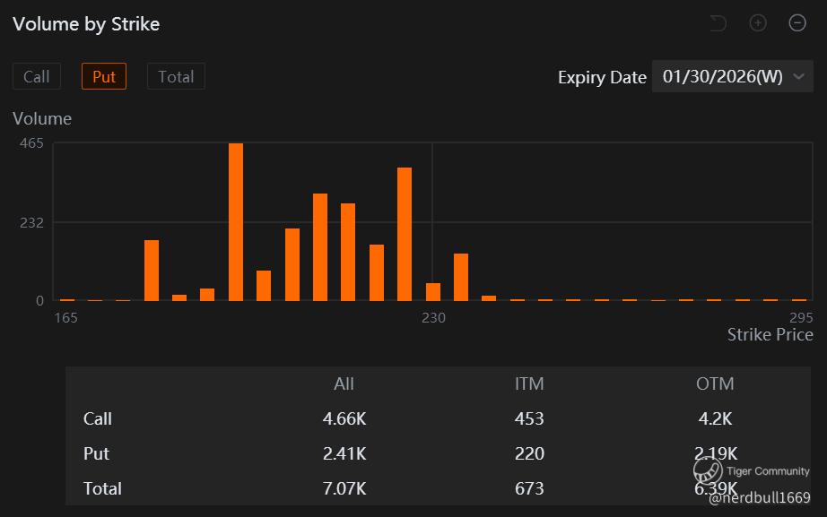Show the Total volume tab
Image resolution: width=827 pixels, height=517 pixels.
pyautogui.click(x=176, y=76)
